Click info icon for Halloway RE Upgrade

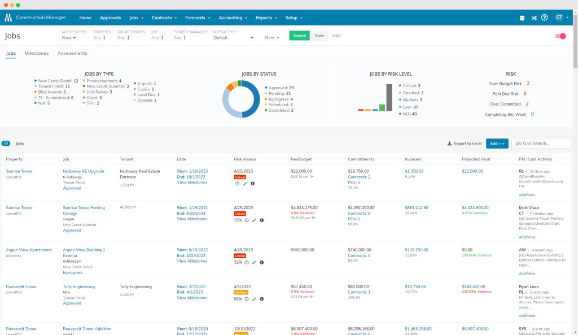pos(252,184)
